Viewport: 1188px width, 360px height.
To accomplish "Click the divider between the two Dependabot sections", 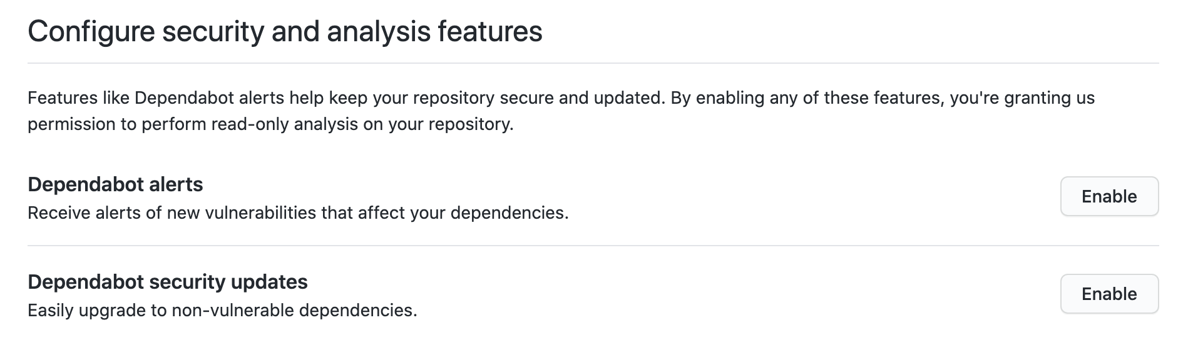I will click(593, 246).
